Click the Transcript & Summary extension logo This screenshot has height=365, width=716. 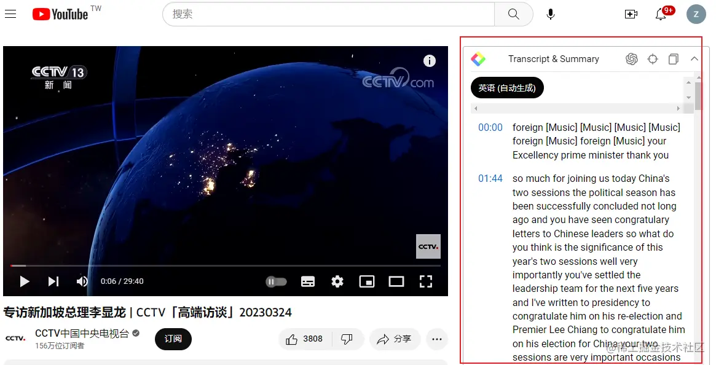pyautogui.click(x=478, y=59)
